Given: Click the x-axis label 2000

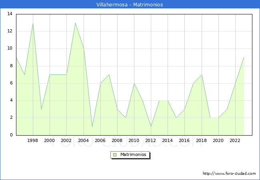Looking at the screenshot, I should point(50,140).
